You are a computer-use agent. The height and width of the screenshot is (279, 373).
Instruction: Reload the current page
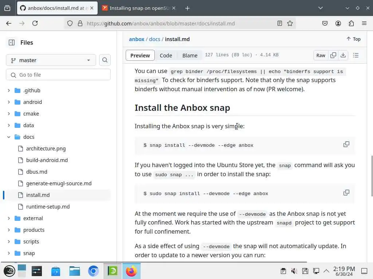(35, 23)
